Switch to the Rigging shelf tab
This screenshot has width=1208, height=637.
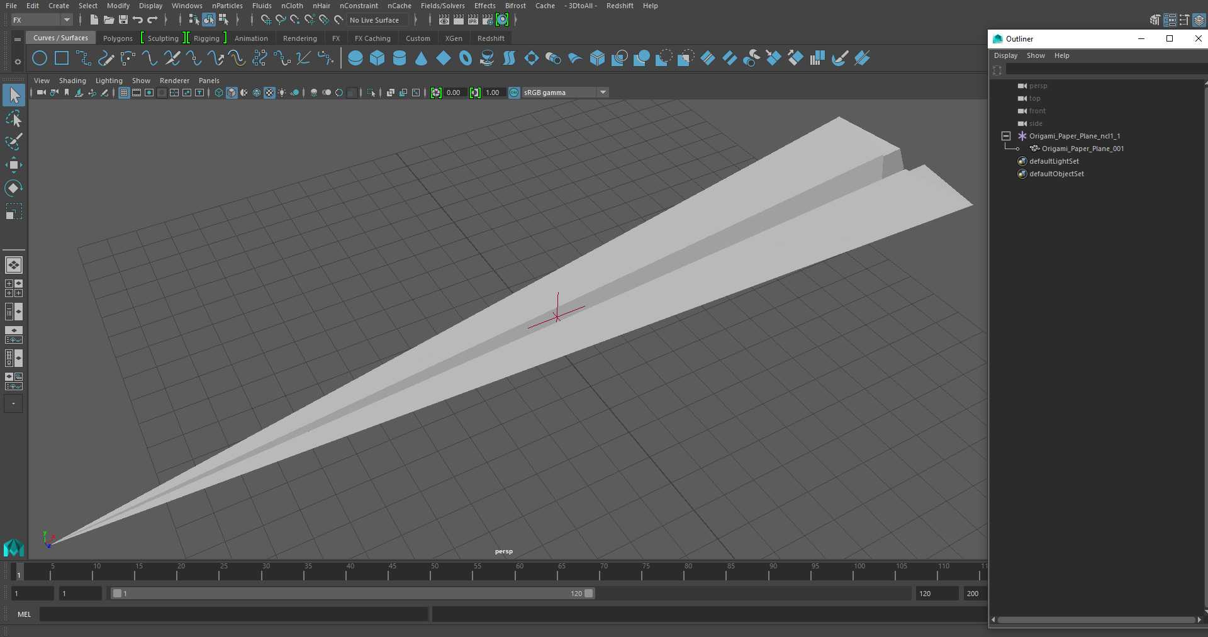[206, 38]
